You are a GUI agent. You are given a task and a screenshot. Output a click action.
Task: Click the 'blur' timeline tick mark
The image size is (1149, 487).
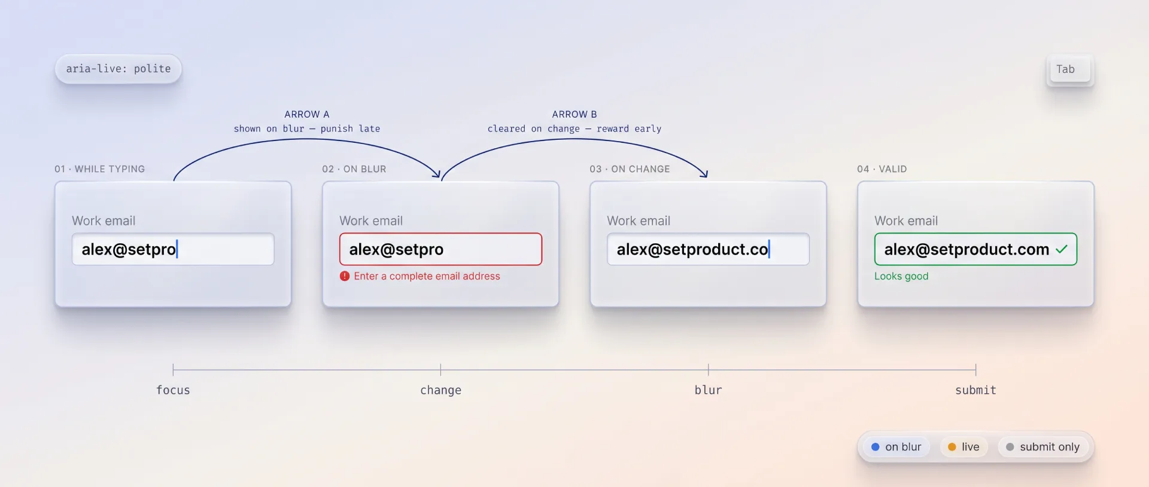point(708,370)
